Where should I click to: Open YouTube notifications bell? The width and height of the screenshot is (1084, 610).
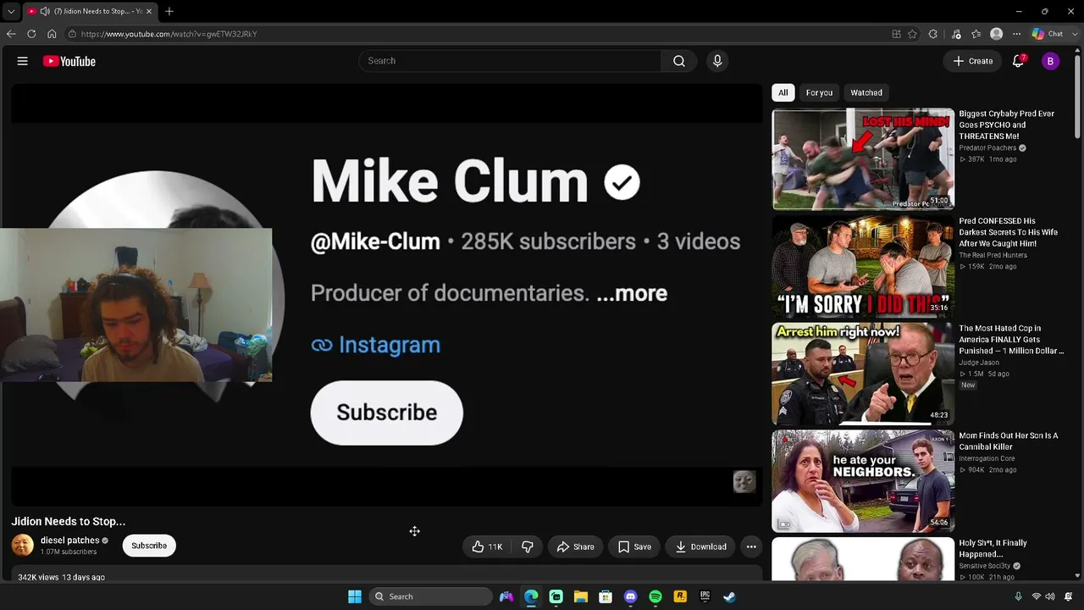(1019, 61)
